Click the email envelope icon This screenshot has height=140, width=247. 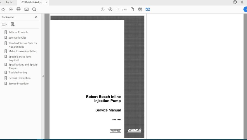tap(27, 9)
